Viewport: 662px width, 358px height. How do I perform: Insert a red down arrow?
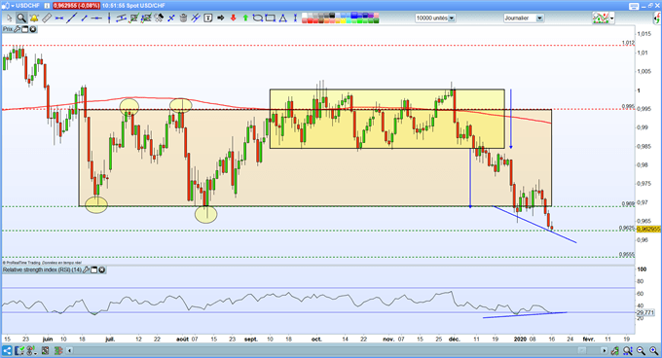pos(233,18)
